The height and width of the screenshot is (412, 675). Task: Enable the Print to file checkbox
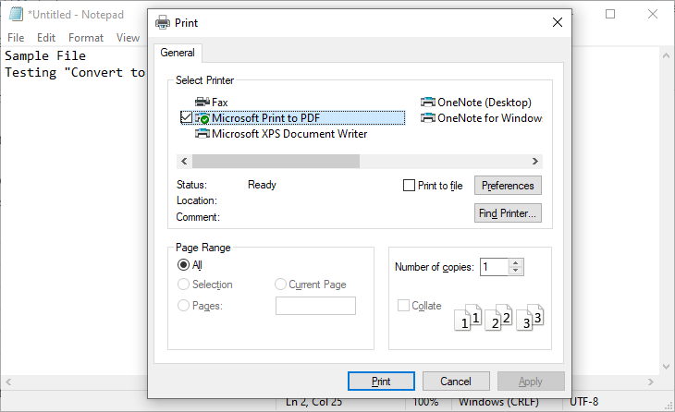click(x=409, y=186)
